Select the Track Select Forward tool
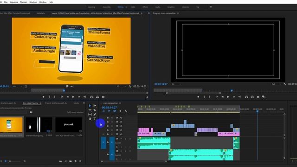Image resolution: width=297 pixels, height=167 pixels. (95, 106)
